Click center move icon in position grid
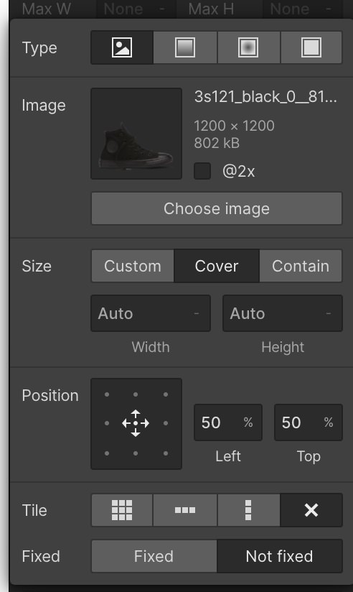 136,423
